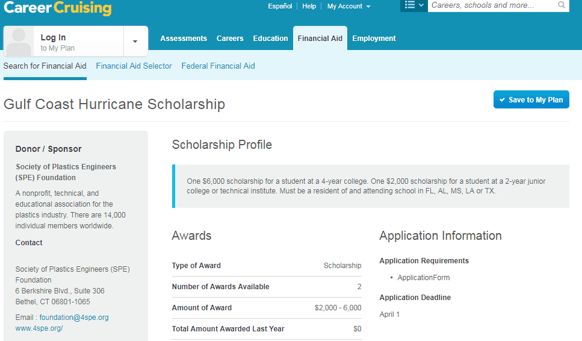Open the Careers tab

[x=230, y=39]
